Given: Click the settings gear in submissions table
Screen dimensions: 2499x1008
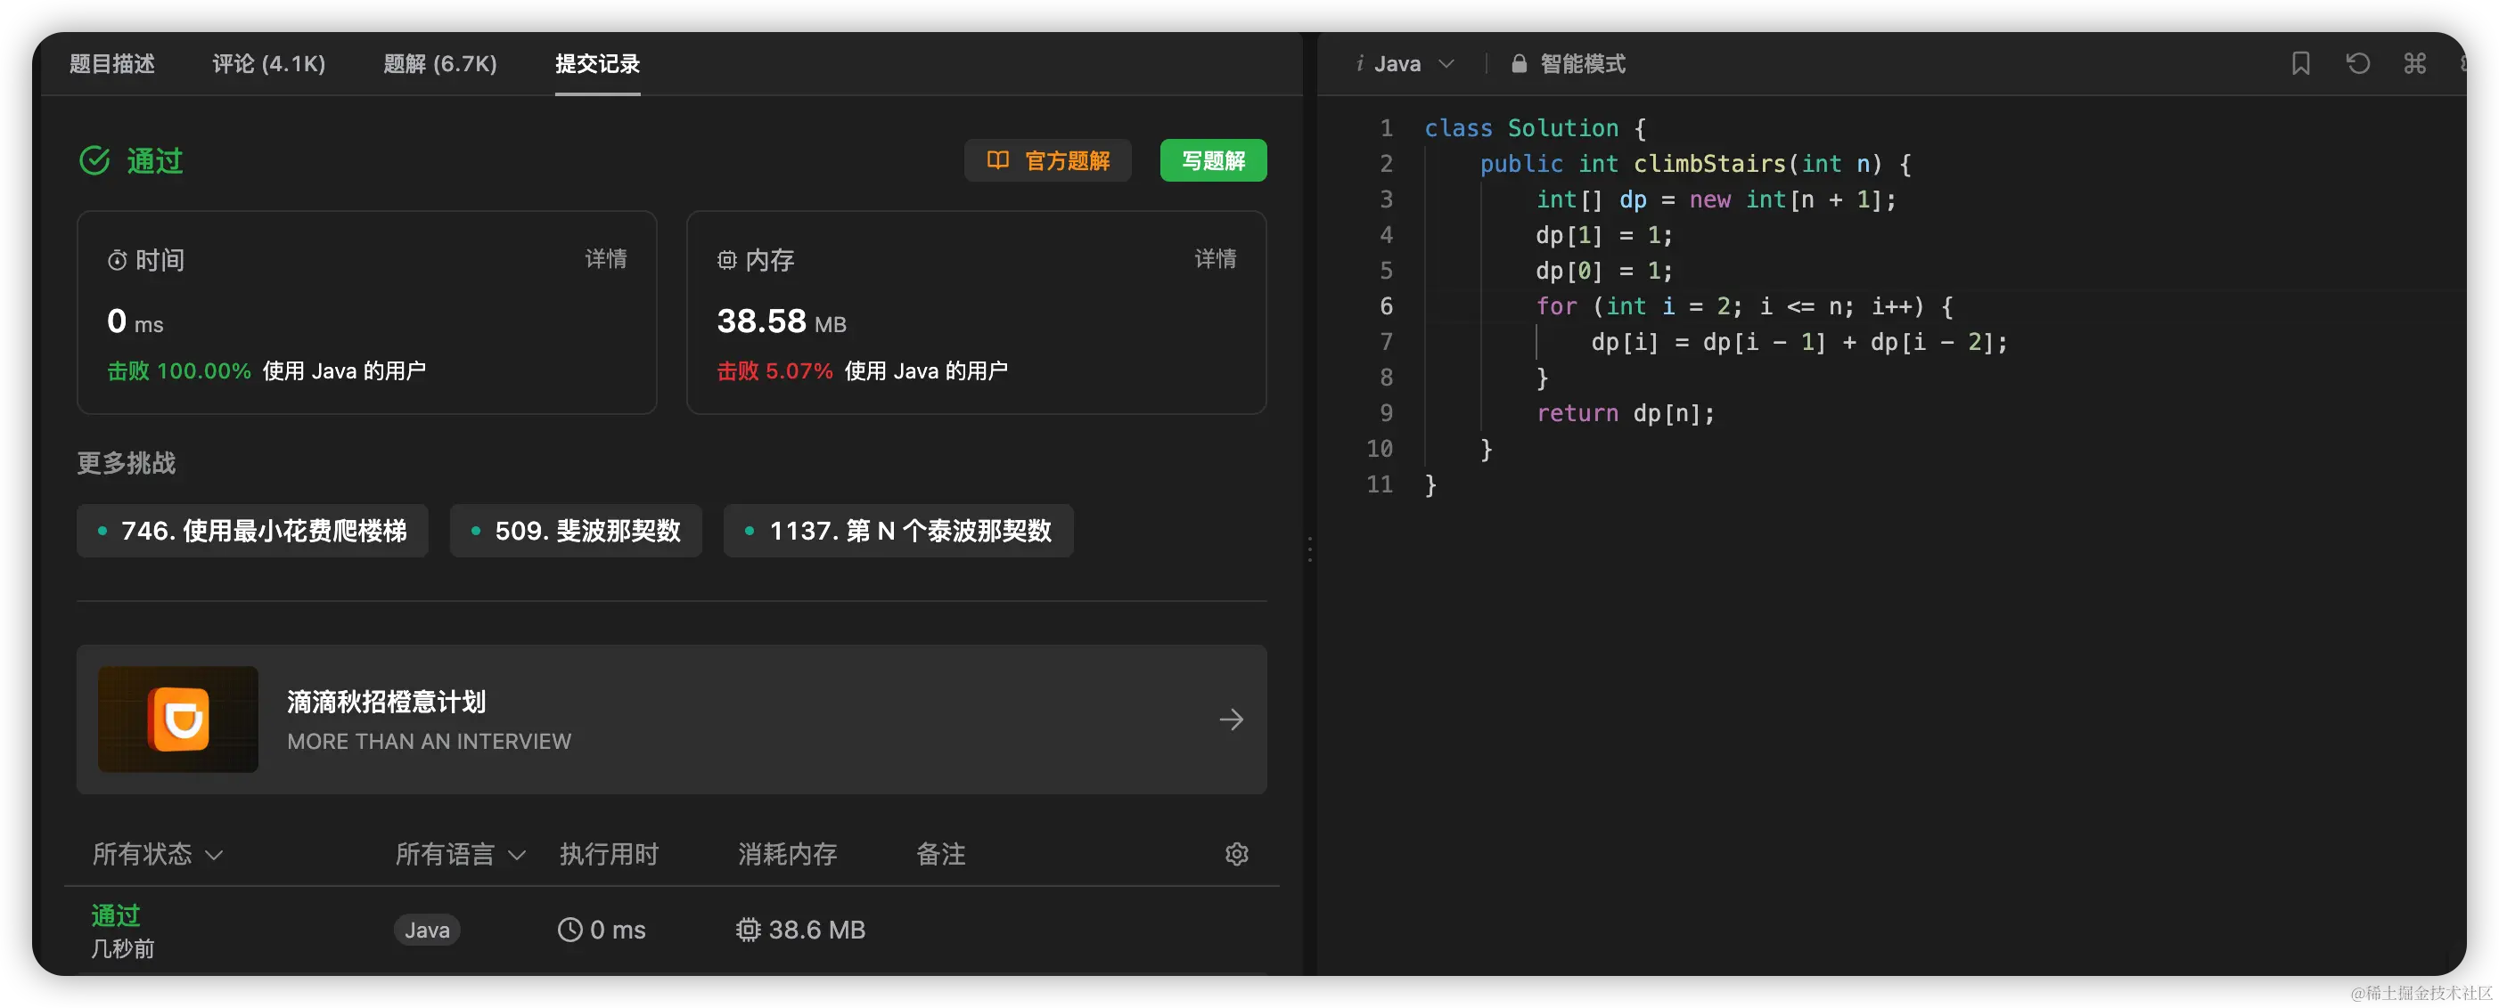Looking at the screenshot, I should 1236,854.
